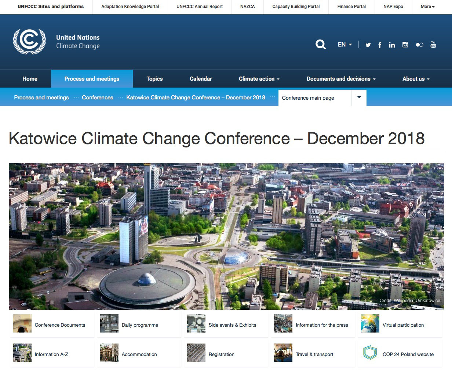The image size is (452, 378).
Task: Open the YouTube social icon
Action: pyautogui.click(x=433, y=44)
